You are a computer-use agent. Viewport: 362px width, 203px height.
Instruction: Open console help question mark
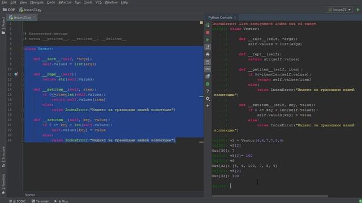208,91
